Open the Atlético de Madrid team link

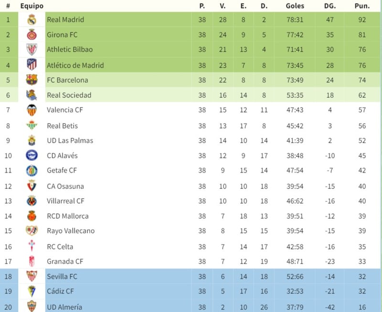(x=75, y=65)
